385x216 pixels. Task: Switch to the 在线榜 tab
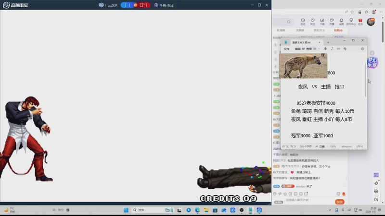(x=281, y=30)
